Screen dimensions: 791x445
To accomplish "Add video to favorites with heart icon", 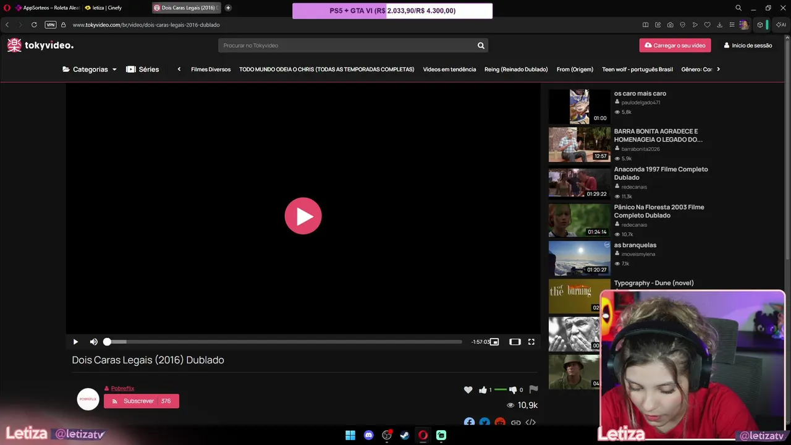I will tap(468, 389).
